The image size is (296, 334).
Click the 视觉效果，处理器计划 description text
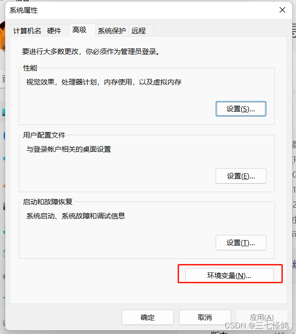pos(104,82)
